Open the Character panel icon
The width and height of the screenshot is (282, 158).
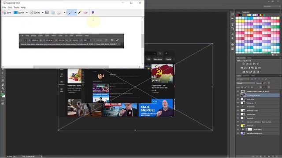click(x=232, y=34)
